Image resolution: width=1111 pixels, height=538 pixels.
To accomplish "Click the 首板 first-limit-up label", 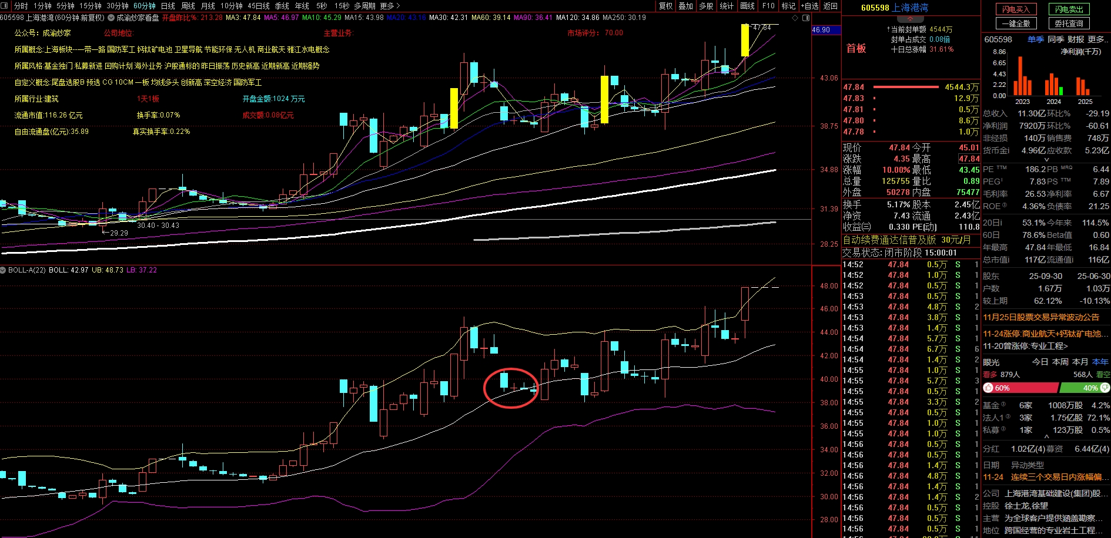I will coord(856,49).
